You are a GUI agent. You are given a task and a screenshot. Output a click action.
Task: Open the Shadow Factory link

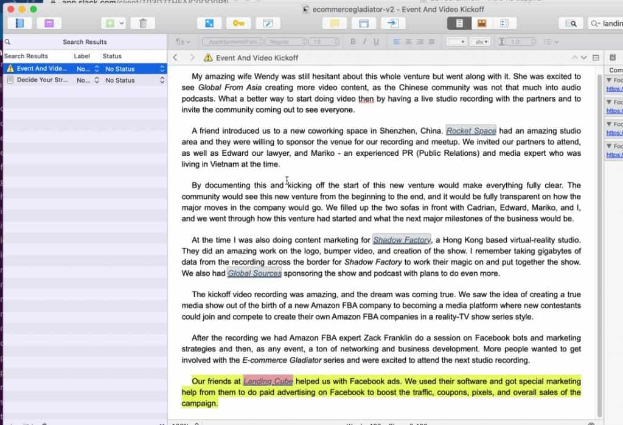click(402, 240)
